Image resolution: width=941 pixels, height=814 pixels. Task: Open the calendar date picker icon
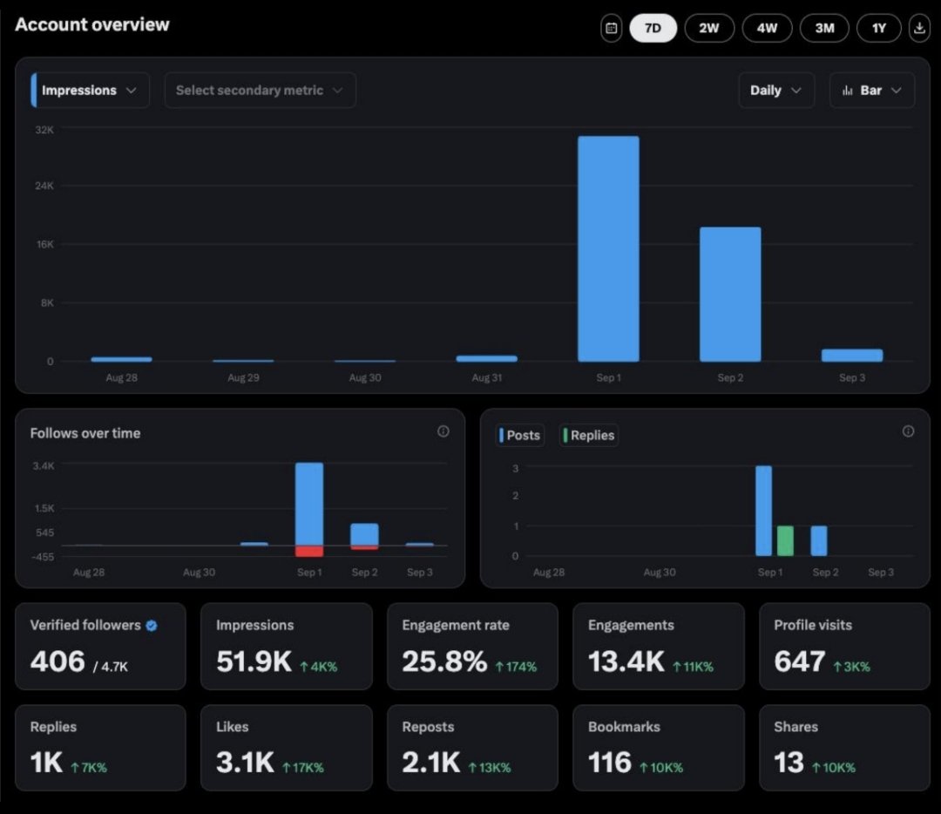611,28
